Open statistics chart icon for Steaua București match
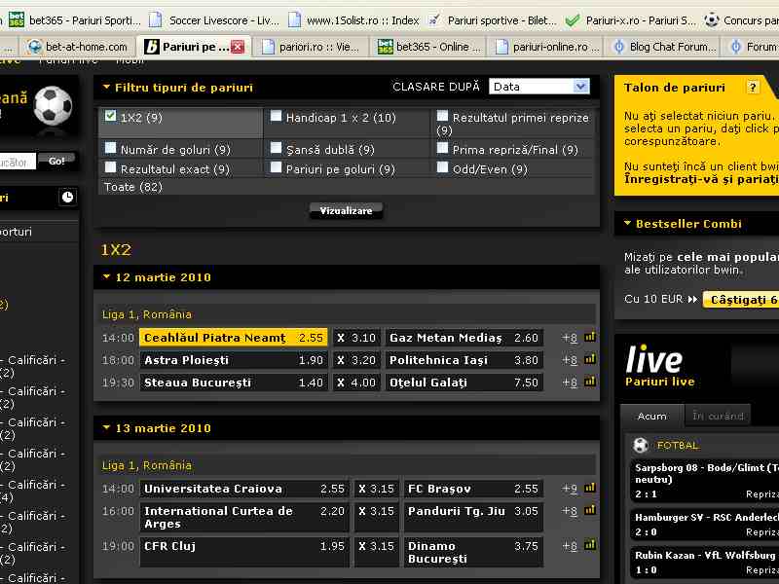The width and height of the screenshot is (779, 584). pyautogui.click(x=590, y=382)
